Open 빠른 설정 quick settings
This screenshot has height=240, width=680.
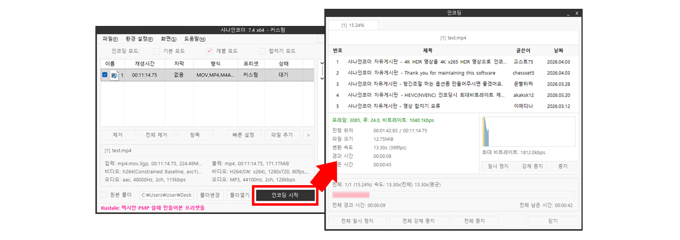(x=243, y=135)
